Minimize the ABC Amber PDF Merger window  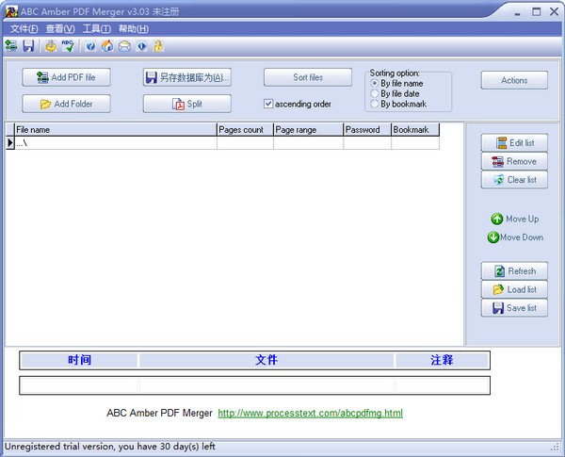[518, 13]
